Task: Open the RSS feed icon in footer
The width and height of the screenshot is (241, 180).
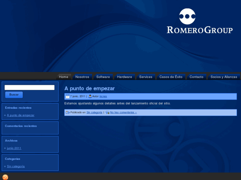Action: click(5, 177)
